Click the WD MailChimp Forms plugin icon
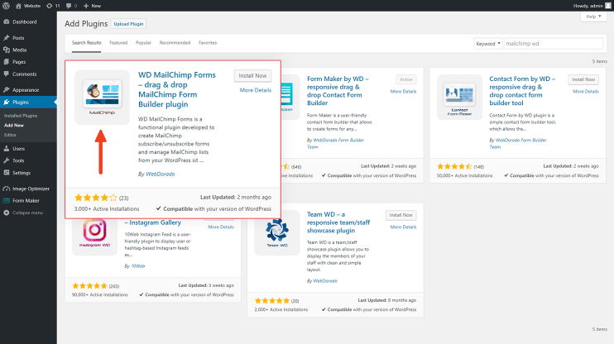Screen dimensions: 614x344 click(x=103, y=97)
